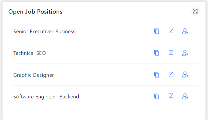Viewport: 208px width, 120px height.
Task: Click the Technical SEO row's blank area
Action: click(99, 53)
